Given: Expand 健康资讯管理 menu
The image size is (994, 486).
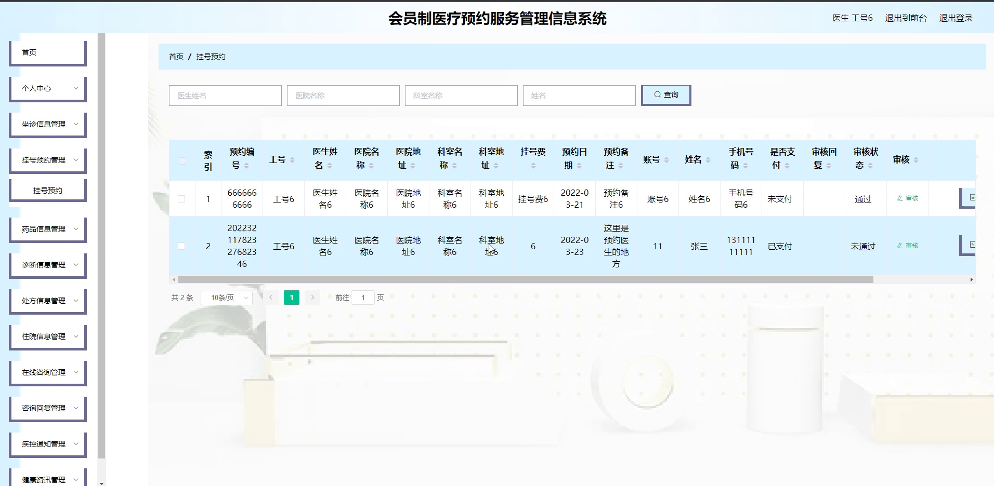Looking at the screenshot, I should point(48,478).
